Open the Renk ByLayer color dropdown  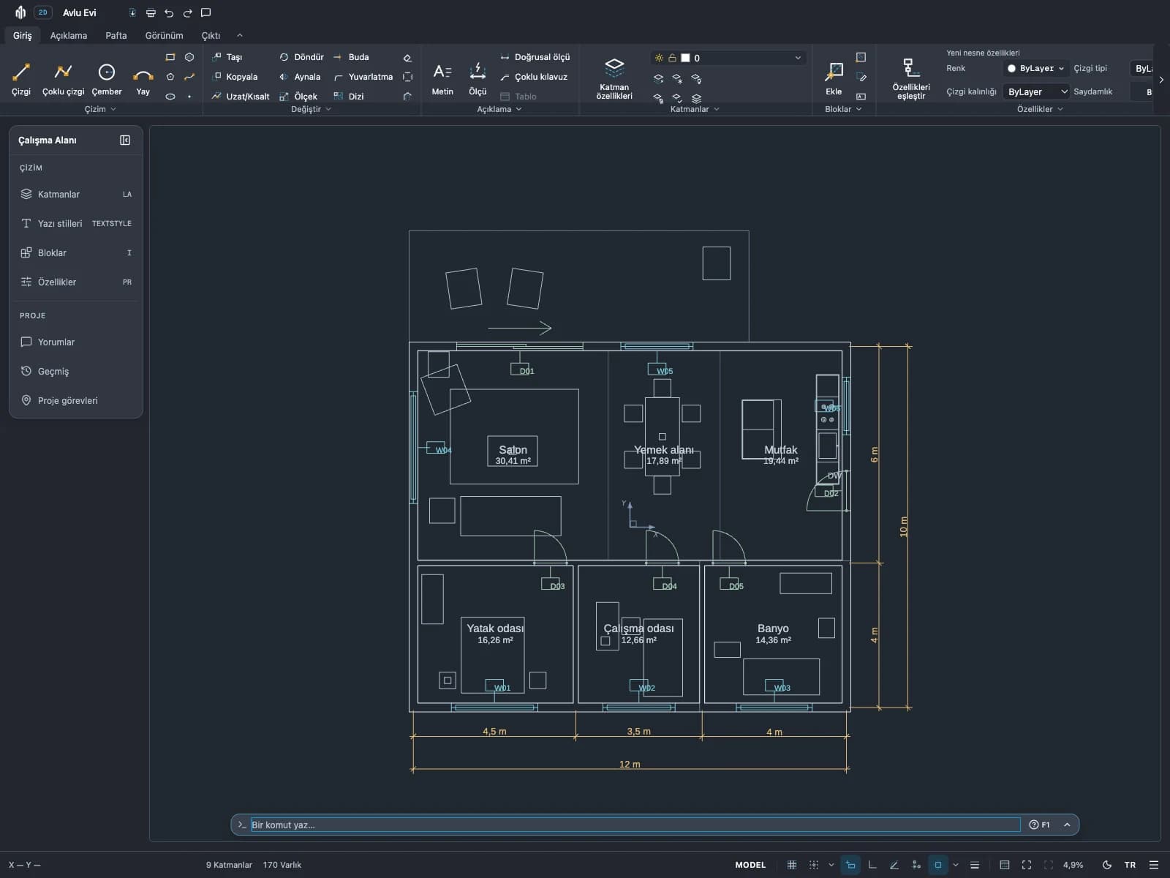pos(1035,68)
